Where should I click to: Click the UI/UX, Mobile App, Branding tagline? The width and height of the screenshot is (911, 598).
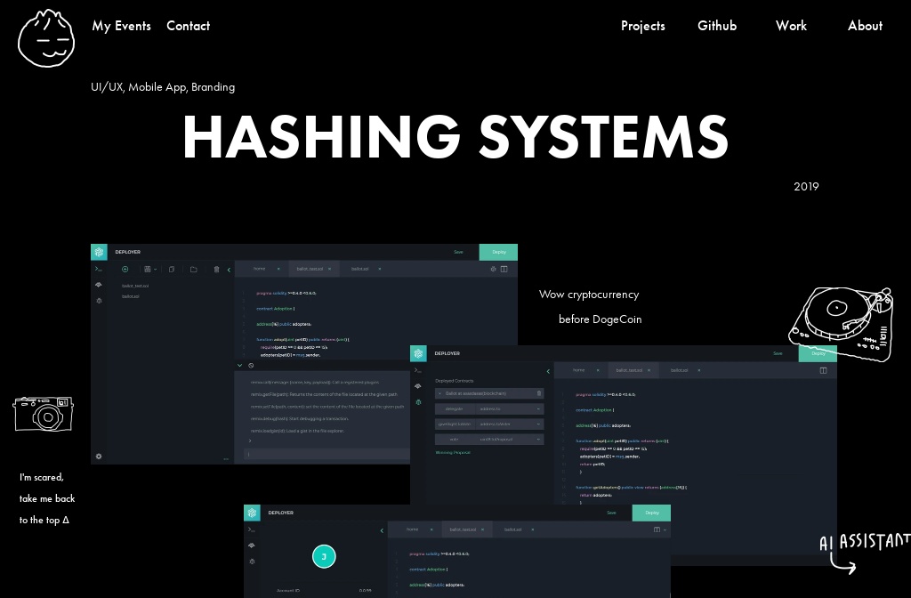(164, 87)
